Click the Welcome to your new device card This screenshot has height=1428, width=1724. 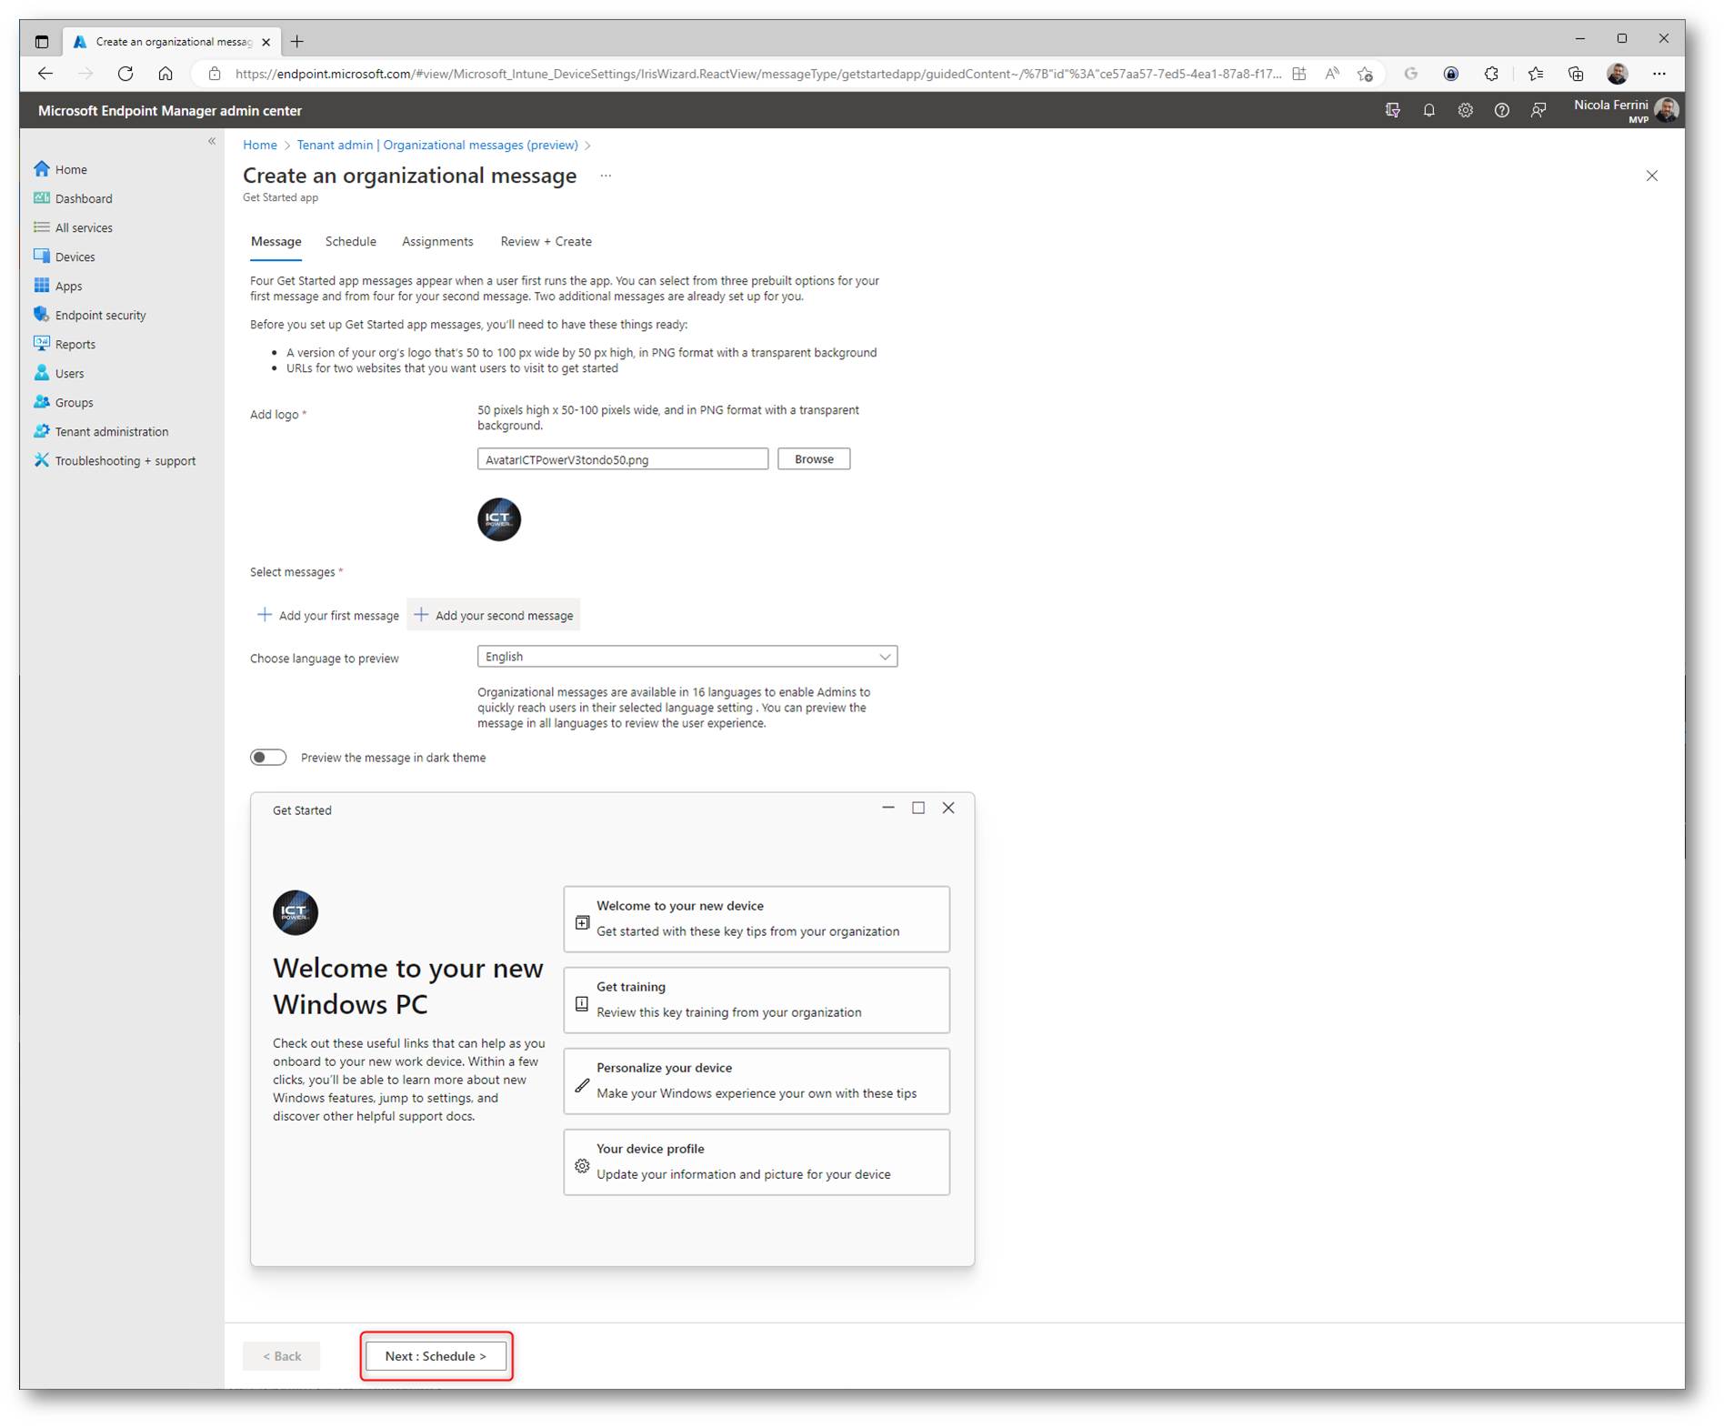point(757,919)
